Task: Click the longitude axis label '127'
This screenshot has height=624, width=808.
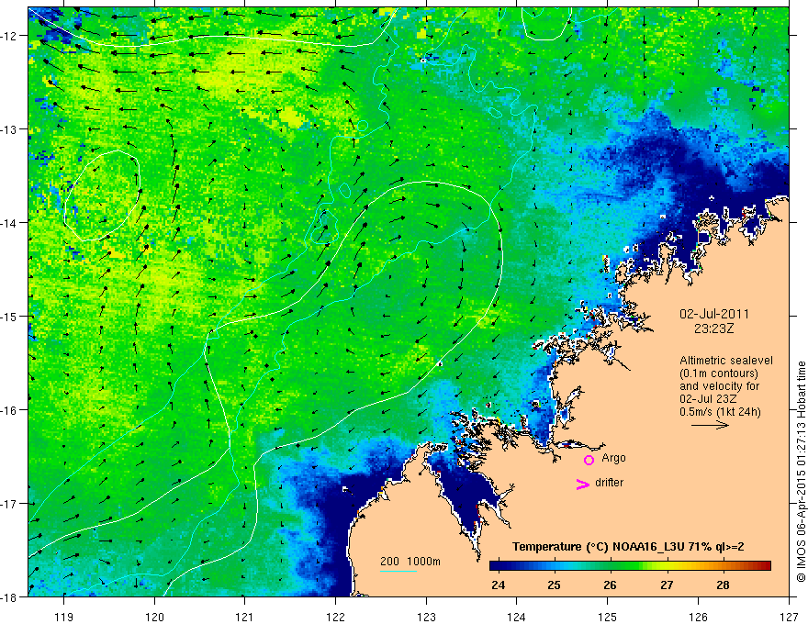Action: [x=789, y=617]
